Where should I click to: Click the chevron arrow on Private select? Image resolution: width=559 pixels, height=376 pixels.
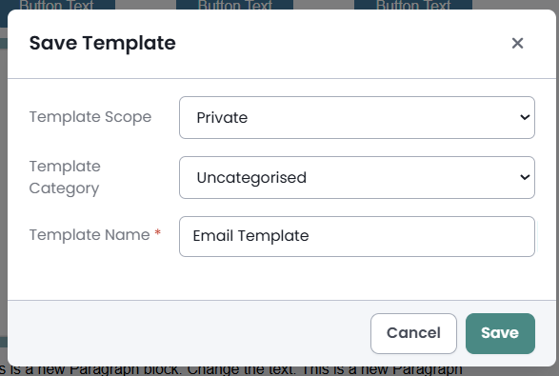(x=525, y=117)
